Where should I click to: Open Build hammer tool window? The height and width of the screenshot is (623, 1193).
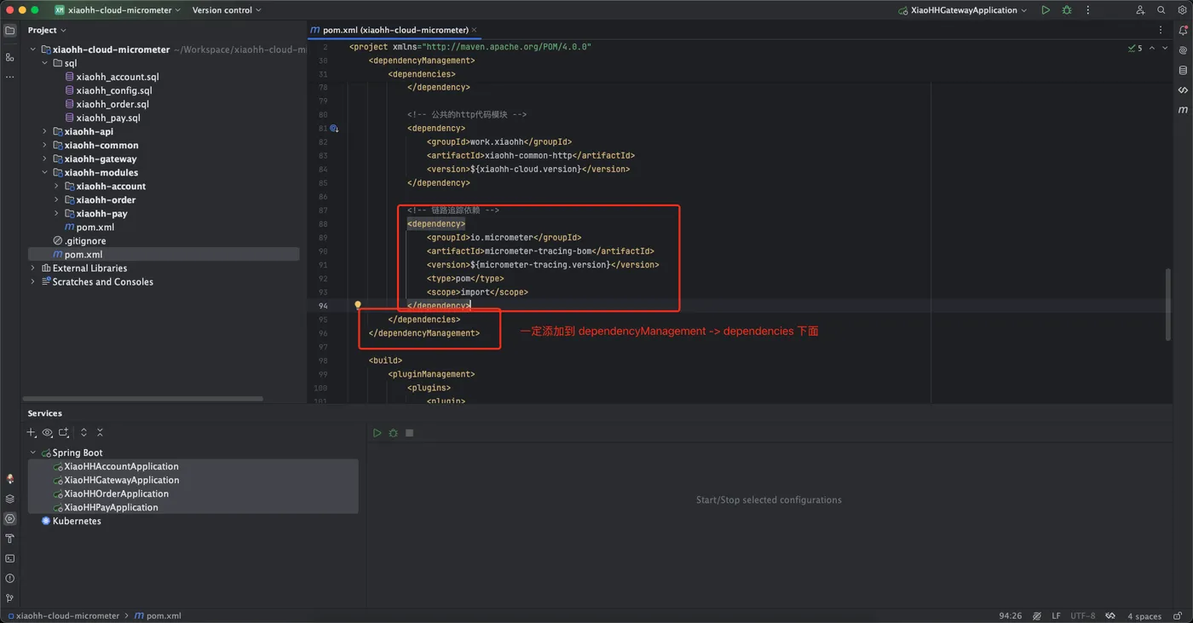pos(10,539)
